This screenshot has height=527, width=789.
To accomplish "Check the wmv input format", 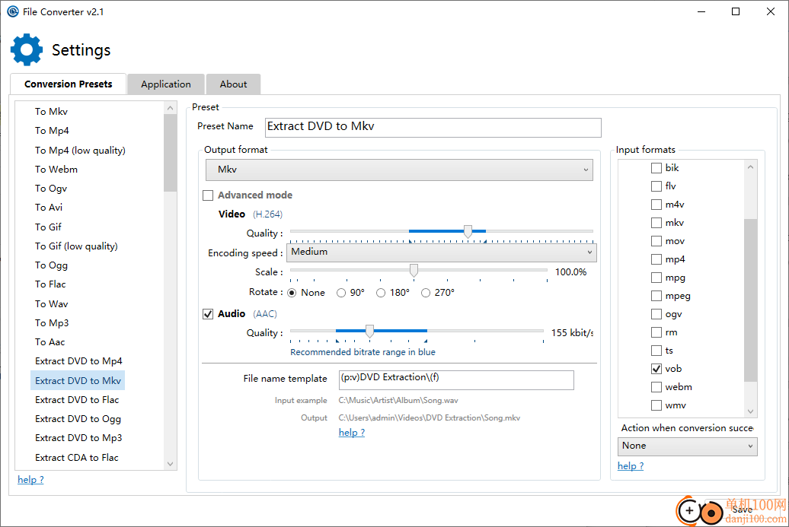I will click(x=656, y=405).
